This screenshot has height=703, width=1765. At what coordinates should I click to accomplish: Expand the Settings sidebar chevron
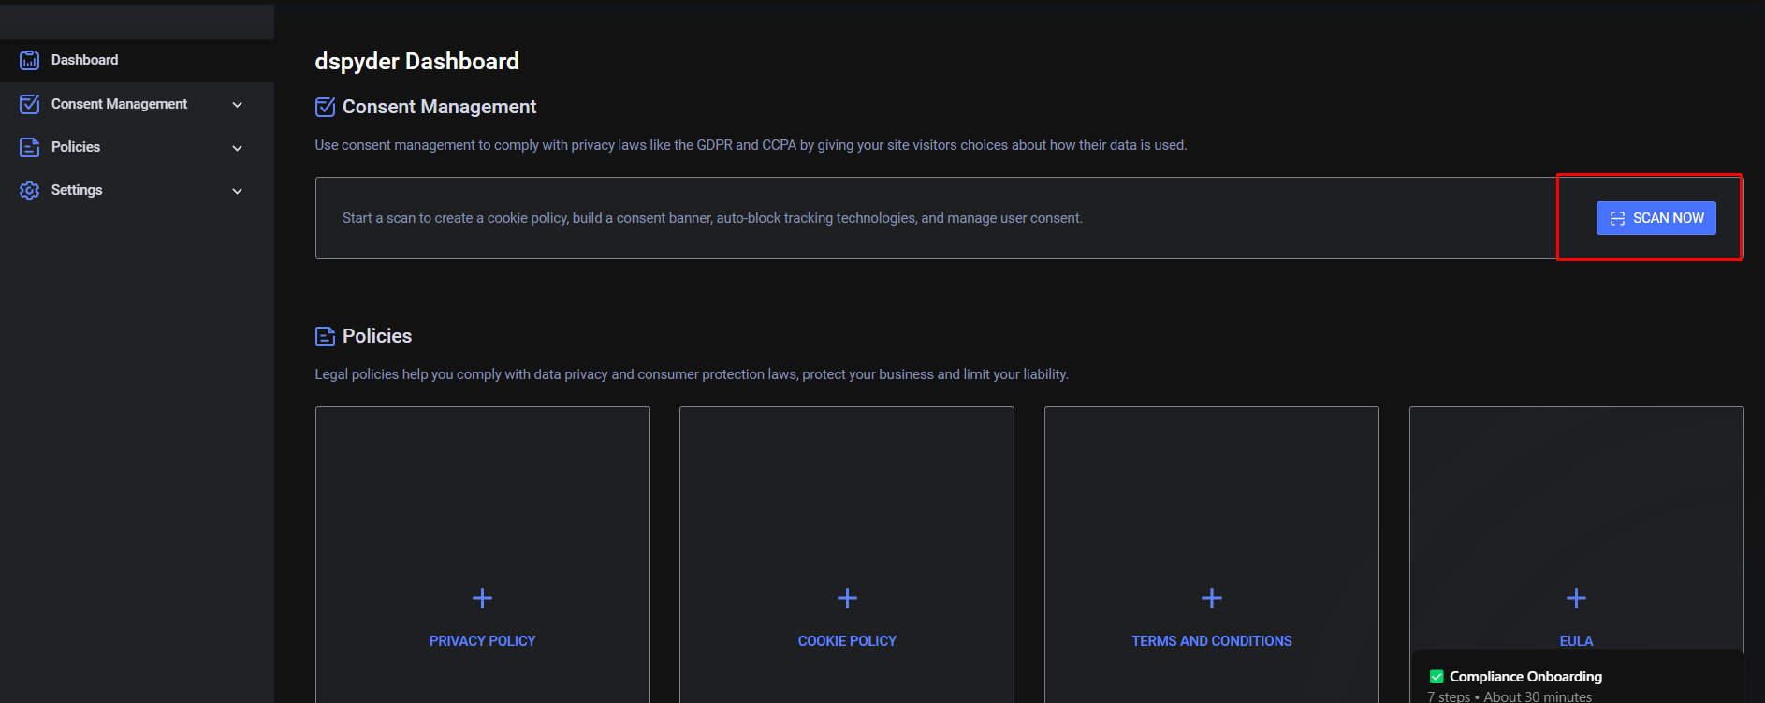click(238, 191)
